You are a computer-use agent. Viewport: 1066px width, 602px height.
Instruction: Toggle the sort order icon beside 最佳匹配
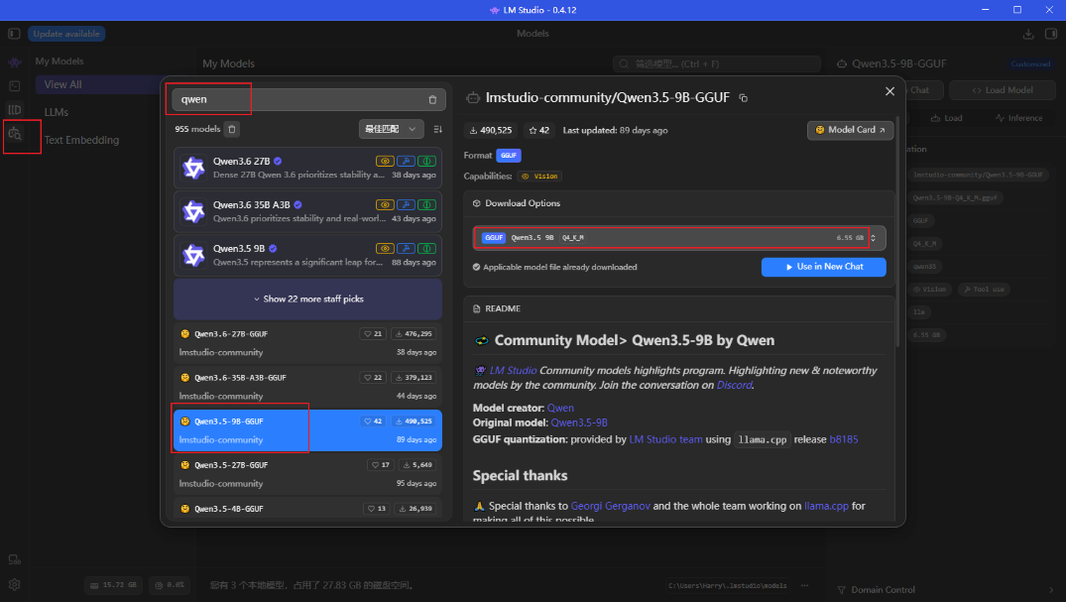click(438, 129)
